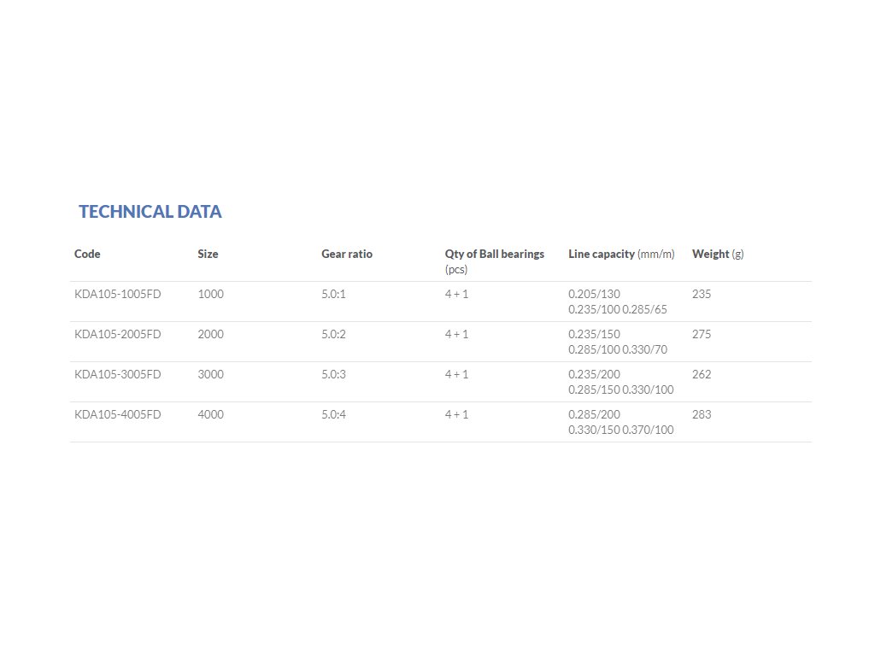
Task: Click weight value 235
Action: 702,294
